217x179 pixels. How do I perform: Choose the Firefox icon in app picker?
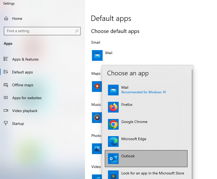tap(113, 107)
